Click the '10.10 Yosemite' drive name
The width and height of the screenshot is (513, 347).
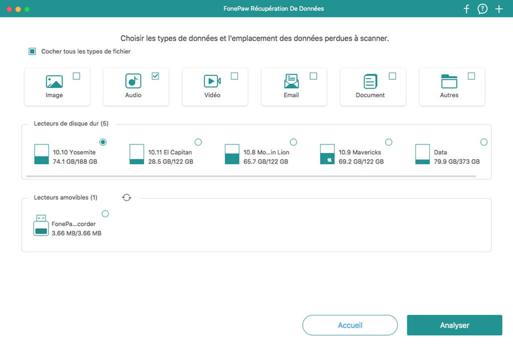[74, 152]
